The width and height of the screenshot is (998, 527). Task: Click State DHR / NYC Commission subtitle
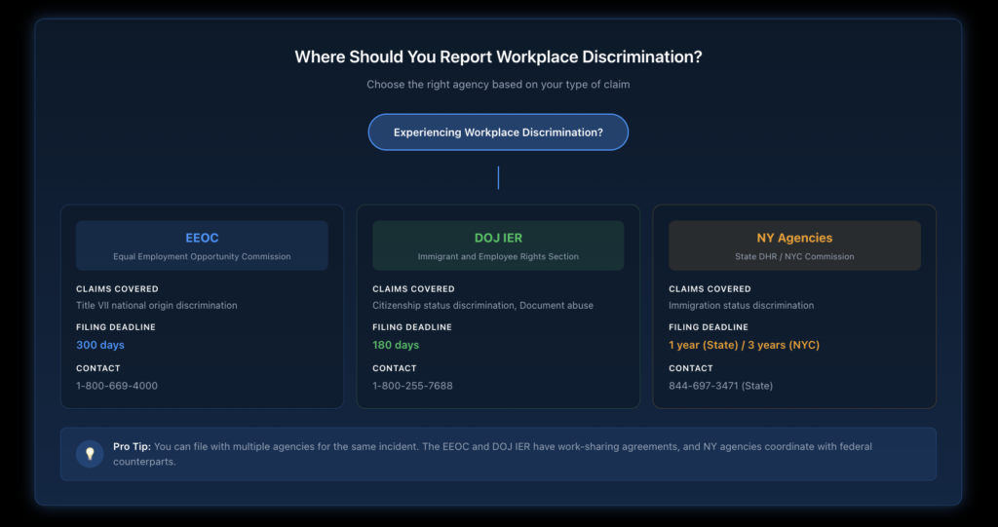(x=794, y=256)
